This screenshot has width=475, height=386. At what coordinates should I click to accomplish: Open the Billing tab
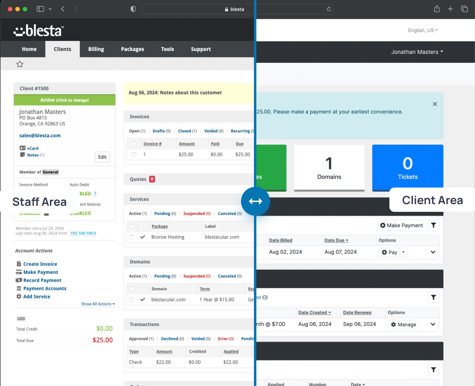point(96,49)
